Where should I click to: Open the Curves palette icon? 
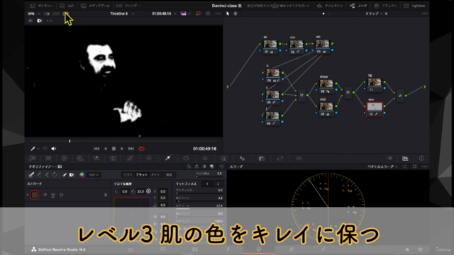click(x=130, y=158)
